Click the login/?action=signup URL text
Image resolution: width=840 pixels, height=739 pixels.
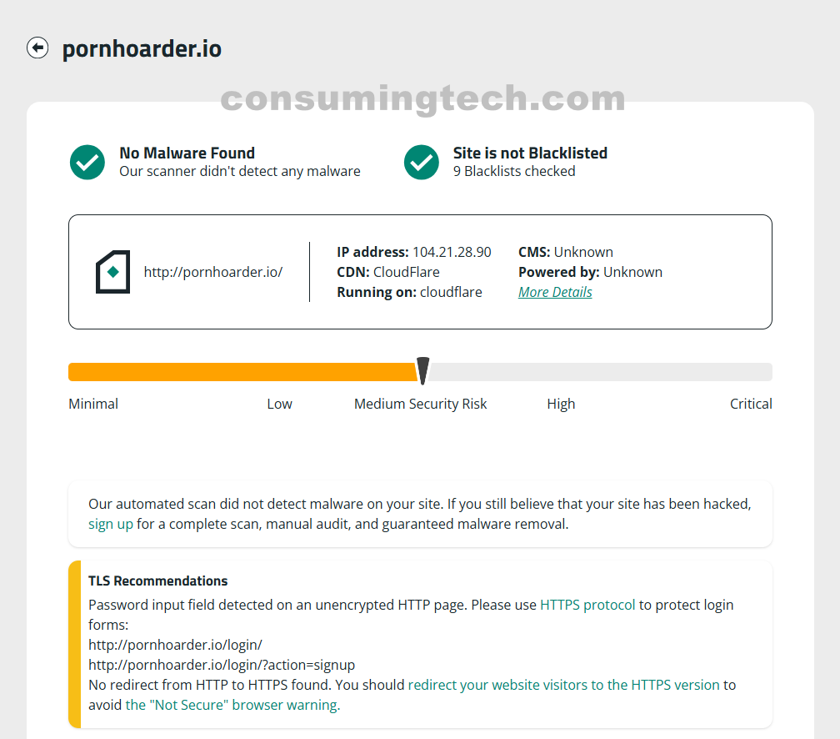pyautogui.click(x=222, y=665)
